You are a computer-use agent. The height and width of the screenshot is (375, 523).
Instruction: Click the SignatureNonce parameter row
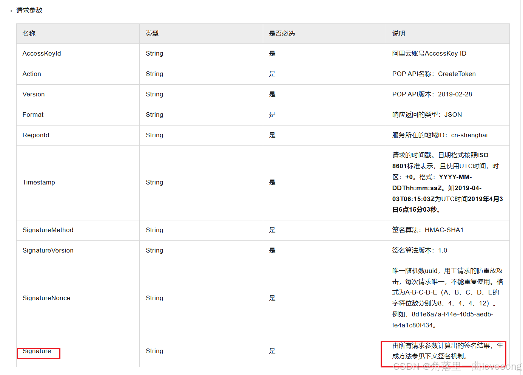(x=46, y=298)
